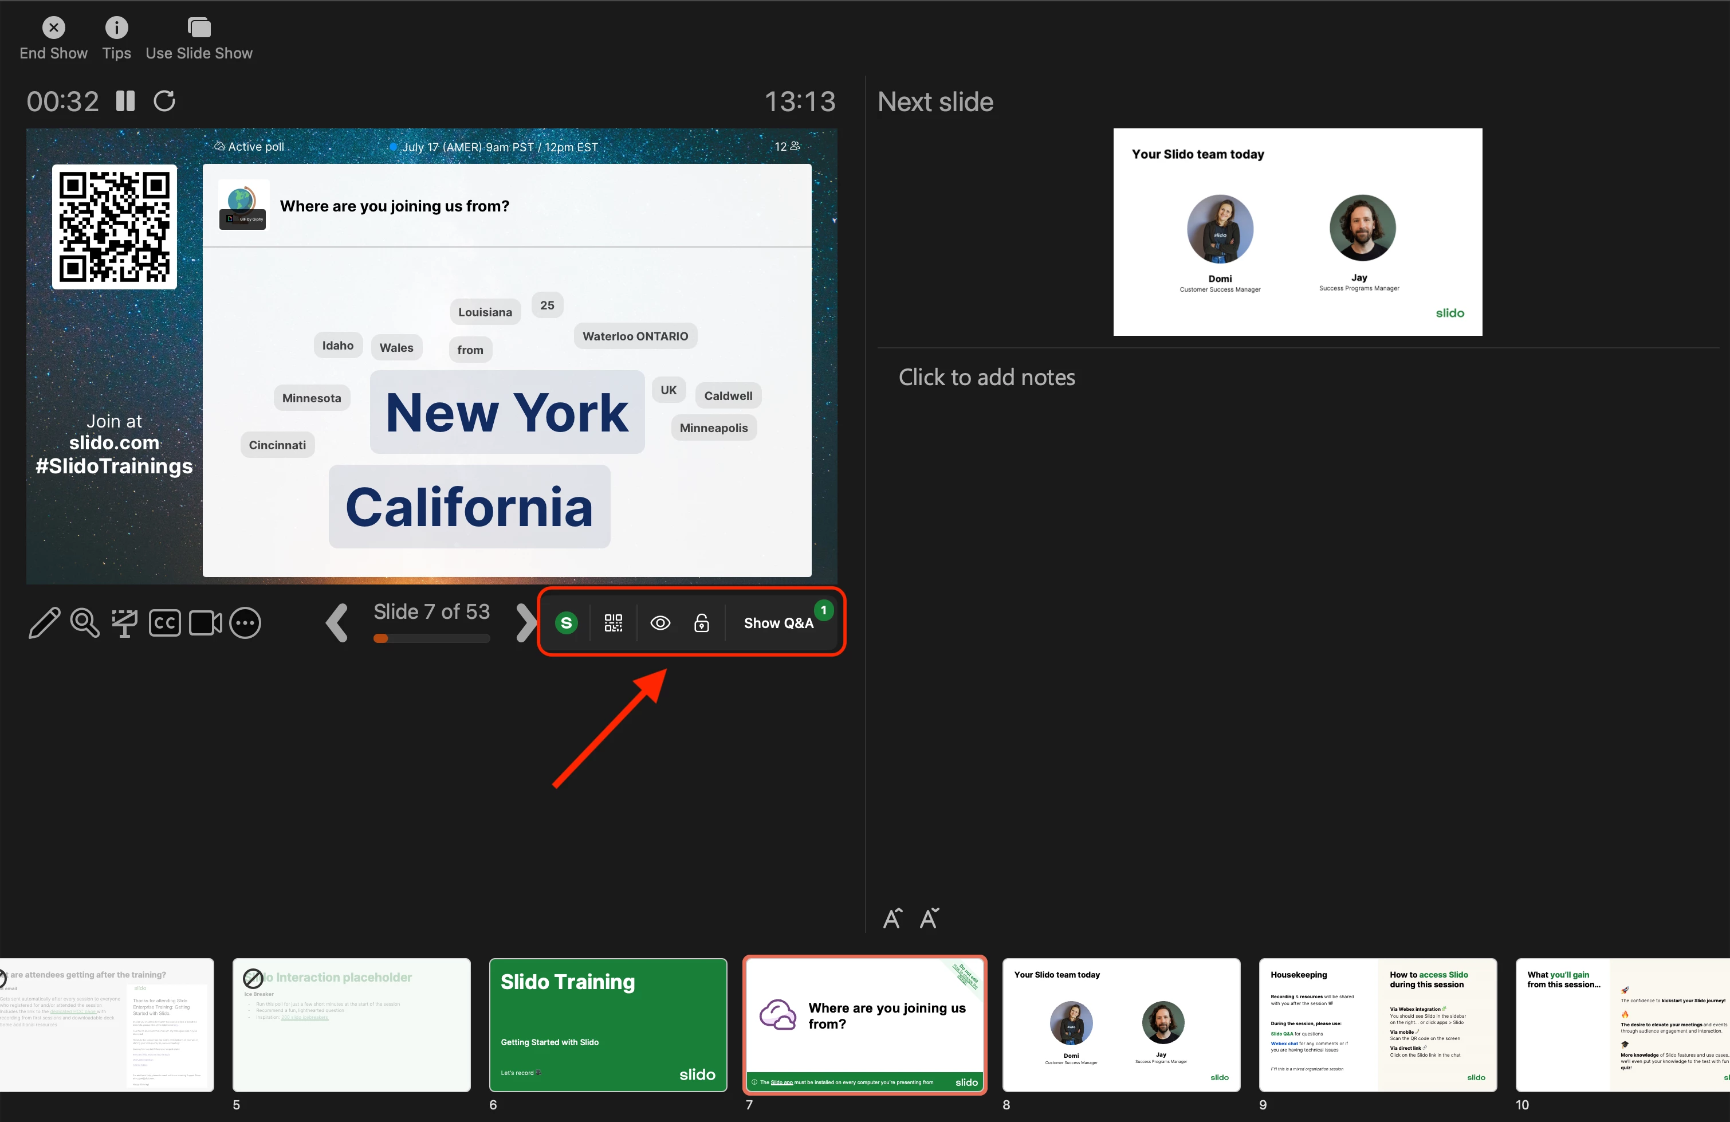Select the partially visible slide 4 thumbnail
The width and height of the screenshot is (1730, 1122).
pyautogui.click(x=107, y=1025)
